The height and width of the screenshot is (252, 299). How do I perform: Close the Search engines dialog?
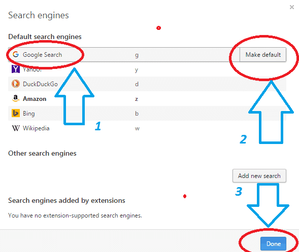click(x=292, y=7)
